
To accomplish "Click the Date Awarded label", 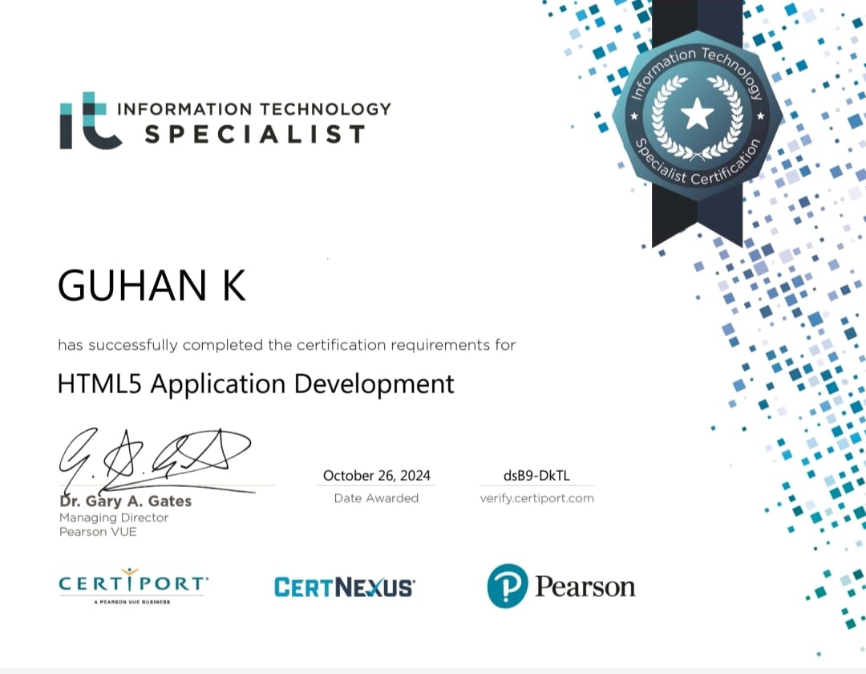I will (x=376, y=498).
